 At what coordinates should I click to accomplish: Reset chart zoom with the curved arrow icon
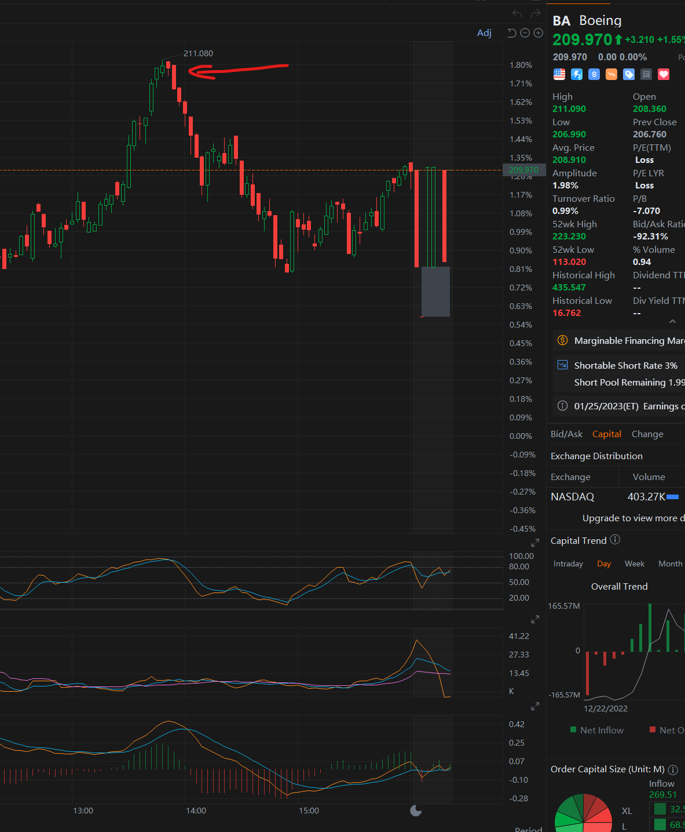click(511, 33)
